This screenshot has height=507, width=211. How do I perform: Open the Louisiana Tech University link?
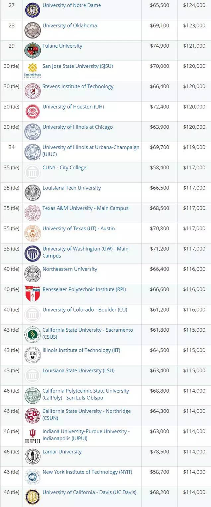72,188
